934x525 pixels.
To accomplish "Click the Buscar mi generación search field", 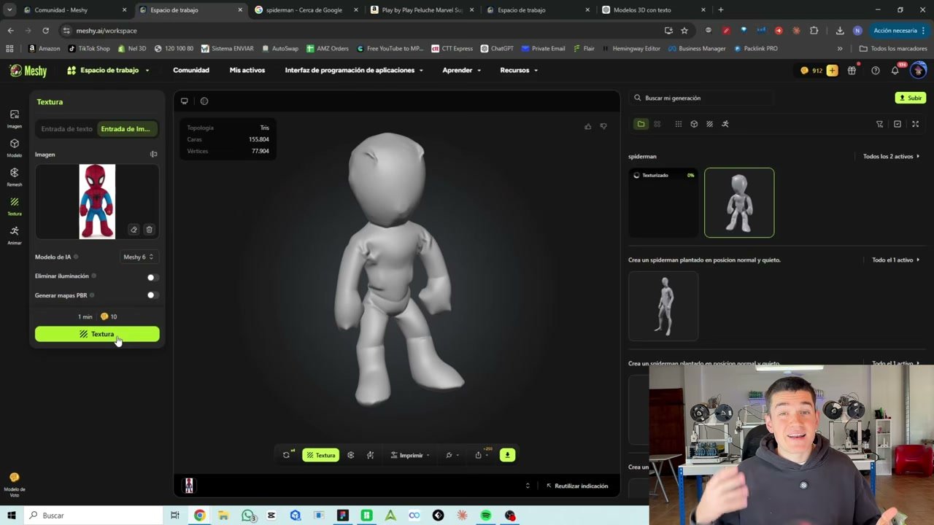I will pyautogui.click(x=700, y=98).
